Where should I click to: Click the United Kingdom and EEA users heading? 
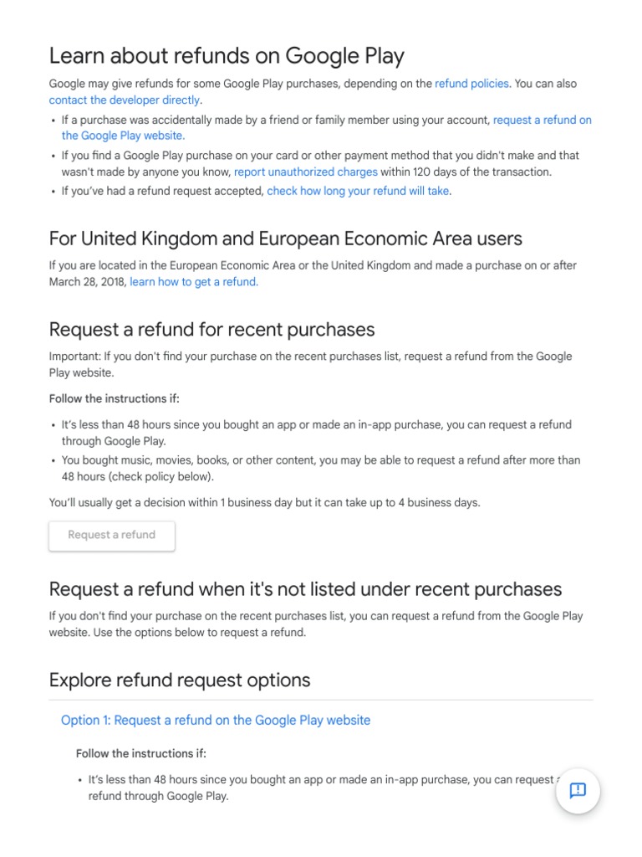(285, 239)
